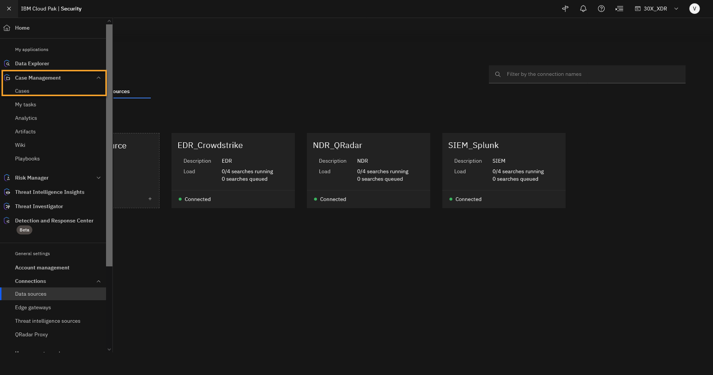Open Data Explorer from the menu

click(x=32, y=63)
